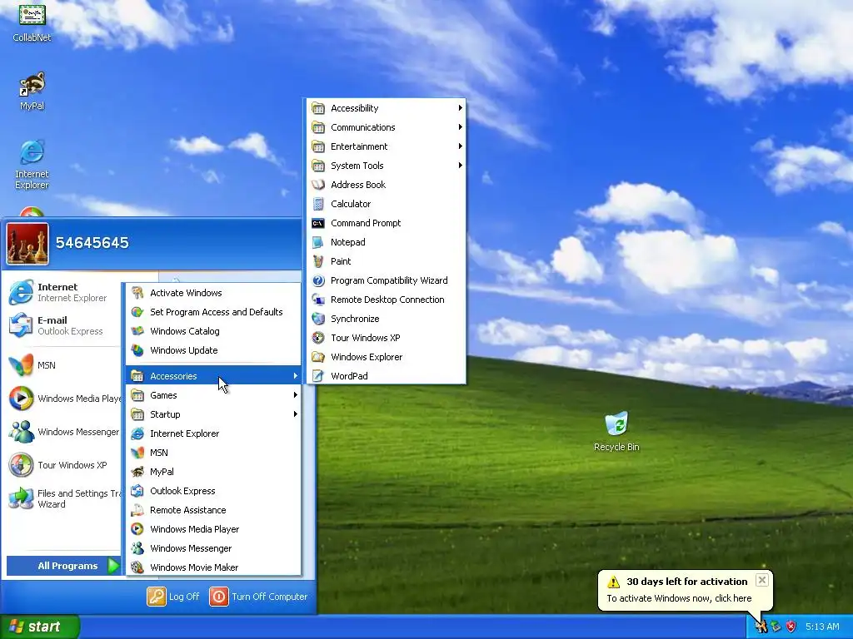
Task: Click the activation keys tray icon
Action: (x=761, y=627)
